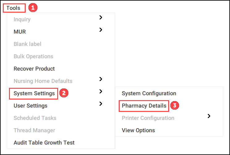Screen dimensions: 230x155
Task: Open User Settings menu entry
Action: pos(30,106)
